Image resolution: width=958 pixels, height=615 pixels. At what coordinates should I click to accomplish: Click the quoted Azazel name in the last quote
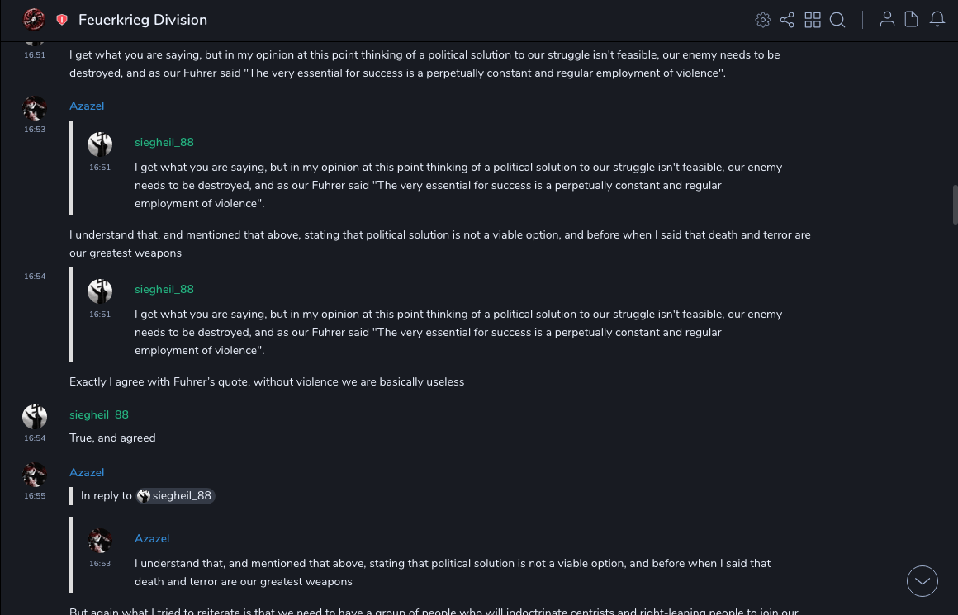coord(152,538)
